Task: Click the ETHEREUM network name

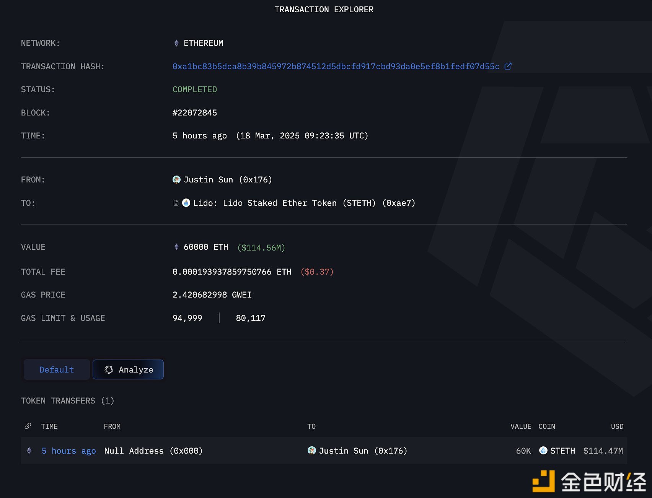Action: point(204,43)
